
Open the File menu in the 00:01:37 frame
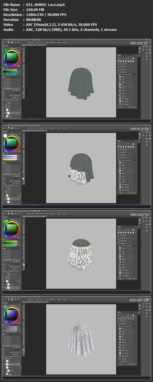coord(6,40)
